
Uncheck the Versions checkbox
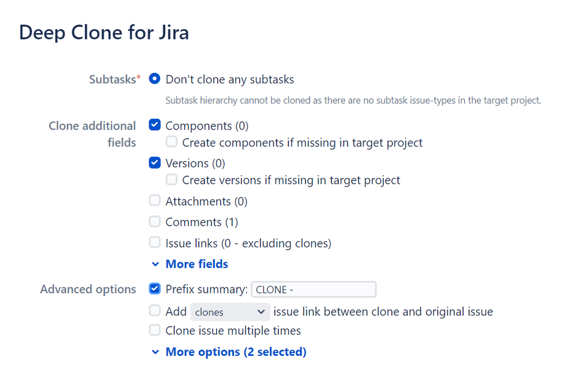coord(154,162)
